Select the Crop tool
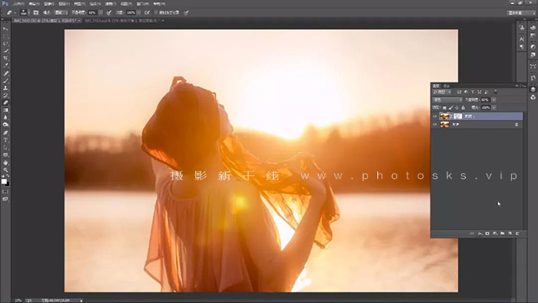This screenshot has height=303, width=538. click(x=5, y=58)
